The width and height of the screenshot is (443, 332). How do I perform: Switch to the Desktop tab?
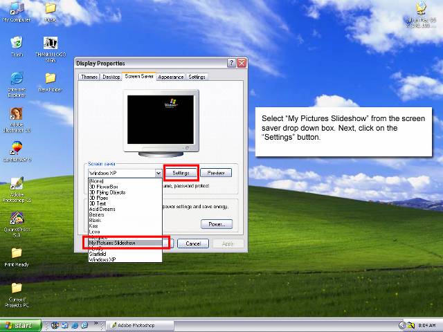(x=111, y=77)
